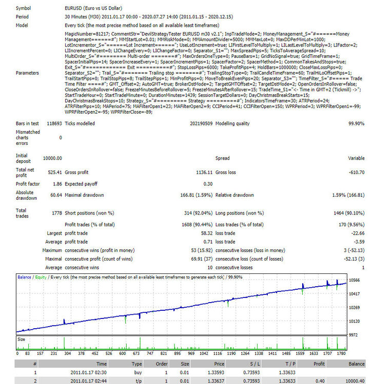Click short positions value 314 (92.04%)
The height and width of the screenshot is (384, 373).
click(198, 213)
